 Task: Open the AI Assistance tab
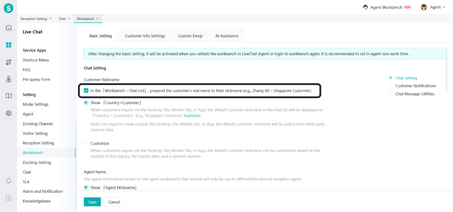227,36
